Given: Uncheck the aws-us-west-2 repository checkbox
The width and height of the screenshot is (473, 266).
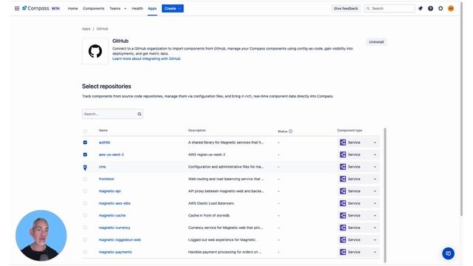Looking at the screenshot, I should (85, 154).
